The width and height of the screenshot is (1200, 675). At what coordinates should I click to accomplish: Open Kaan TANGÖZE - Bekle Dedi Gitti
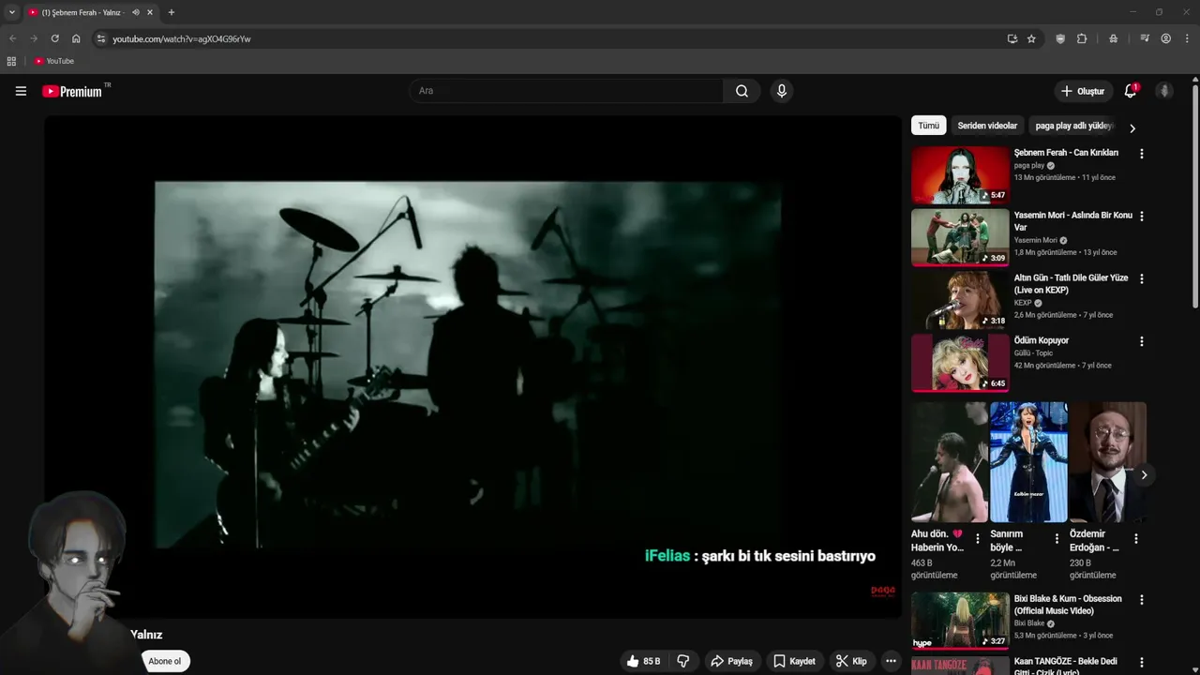1066,667
